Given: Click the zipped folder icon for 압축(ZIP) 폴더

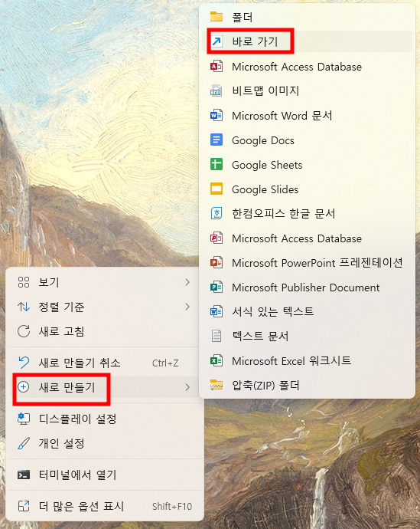Looking at the screenshot, I should coord(216,385).
